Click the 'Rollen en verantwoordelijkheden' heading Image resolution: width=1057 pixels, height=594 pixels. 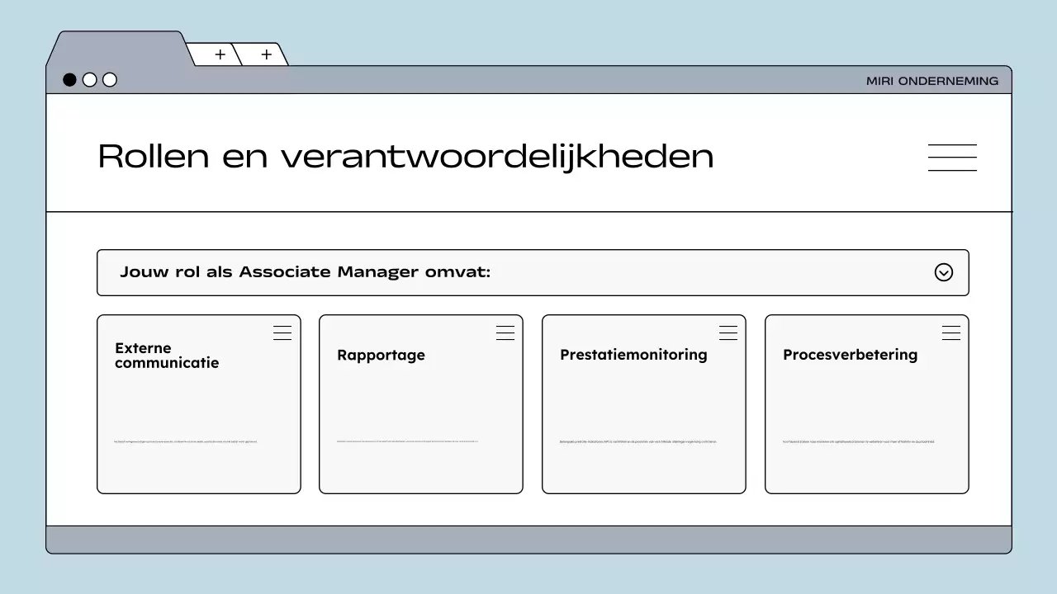(x=405, y=156)
